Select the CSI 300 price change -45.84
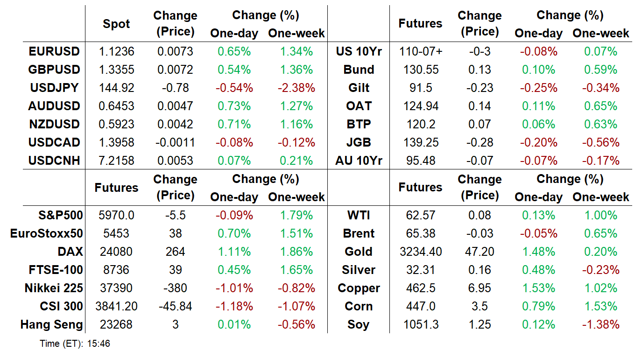This screenshot has height=358, width=635. [175, 307]
